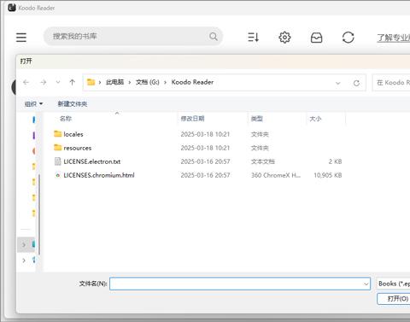Open the Books file type filter
The height and width of the screenshot is (322, 410).
[x=394, y=284]
